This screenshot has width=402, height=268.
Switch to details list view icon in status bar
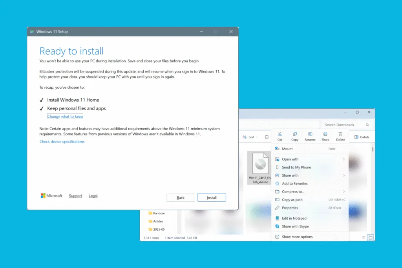[x=364, y=237]
